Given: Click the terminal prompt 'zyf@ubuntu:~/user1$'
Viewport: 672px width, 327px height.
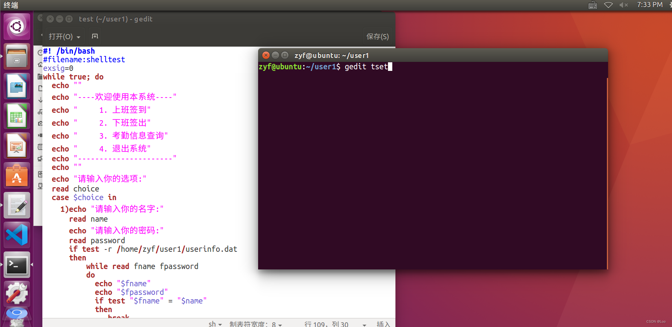Looking at the screenshot, I should click(x=300, y=67).
